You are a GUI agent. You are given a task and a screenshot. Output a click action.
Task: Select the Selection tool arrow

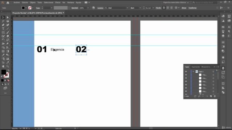point(3,17)
